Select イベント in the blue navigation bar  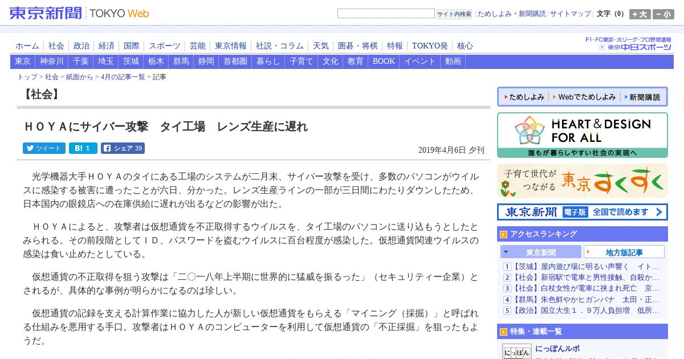[420, 62]
